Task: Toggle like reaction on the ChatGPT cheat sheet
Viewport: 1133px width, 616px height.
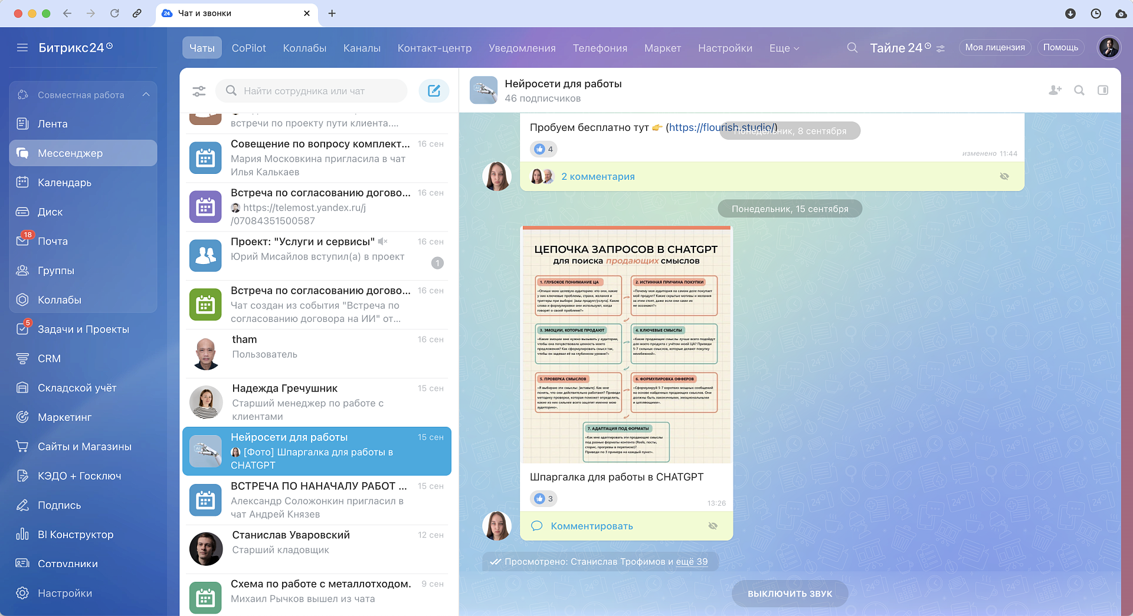Action: (541, 498)
